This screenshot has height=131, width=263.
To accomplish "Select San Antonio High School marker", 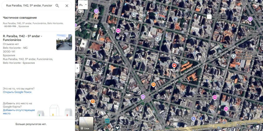I will click(157, 39).
